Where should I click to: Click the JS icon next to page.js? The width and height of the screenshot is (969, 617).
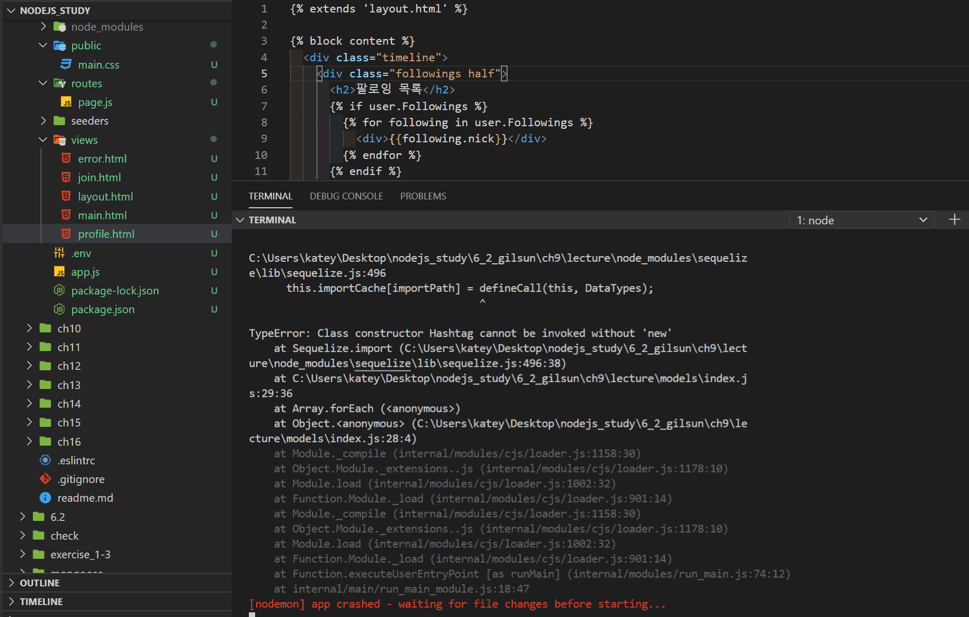[x=66, y=102]
